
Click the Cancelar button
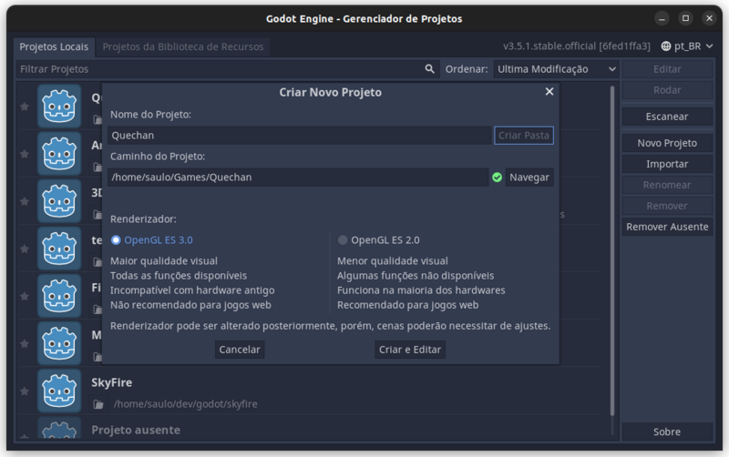click(240, 350)
